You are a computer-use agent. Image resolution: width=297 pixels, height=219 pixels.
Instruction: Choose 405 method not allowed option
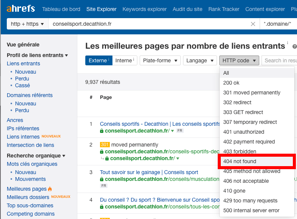click(x=257, y=171)
